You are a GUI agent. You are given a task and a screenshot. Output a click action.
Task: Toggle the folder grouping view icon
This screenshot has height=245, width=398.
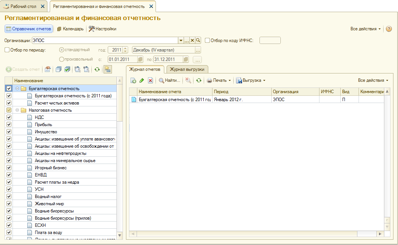coord(108,69)
